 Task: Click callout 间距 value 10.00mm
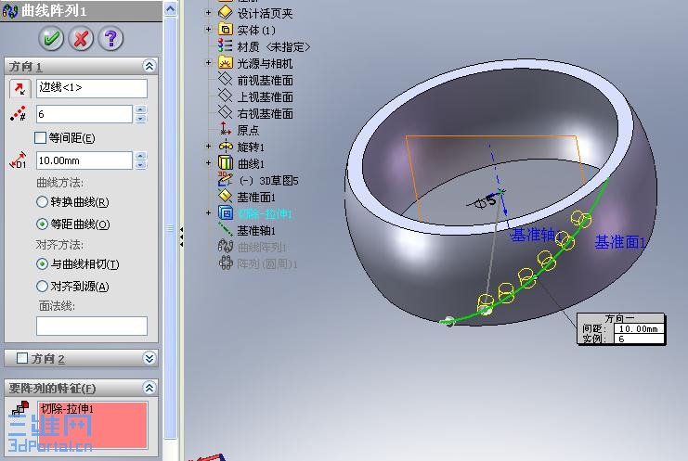(x=639, y=328)
